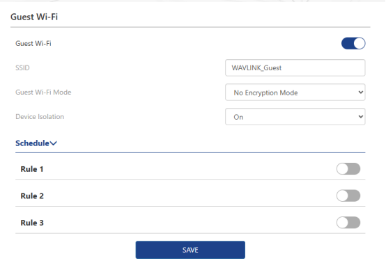Enable the Rule 1 toggle
The image size is (386, 270).
(x=348, y=169)
